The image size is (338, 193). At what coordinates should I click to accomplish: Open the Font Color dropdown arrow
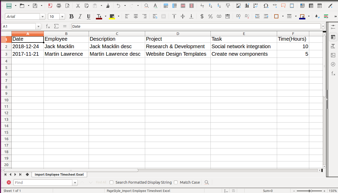(105, 16)
